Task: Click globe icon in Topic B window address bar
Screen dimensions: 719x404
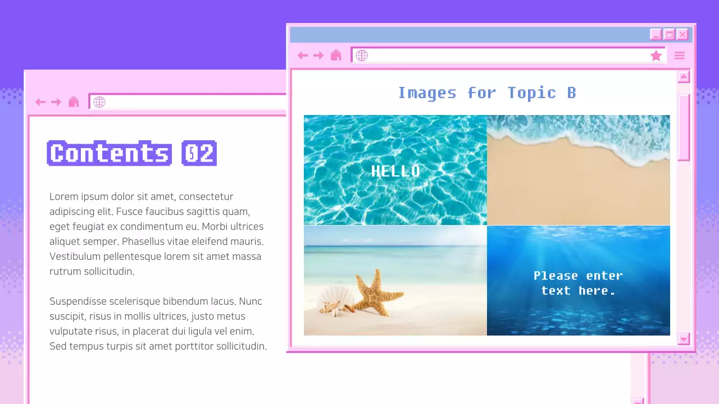Action: pyautogui.click(x=362, y=55)
